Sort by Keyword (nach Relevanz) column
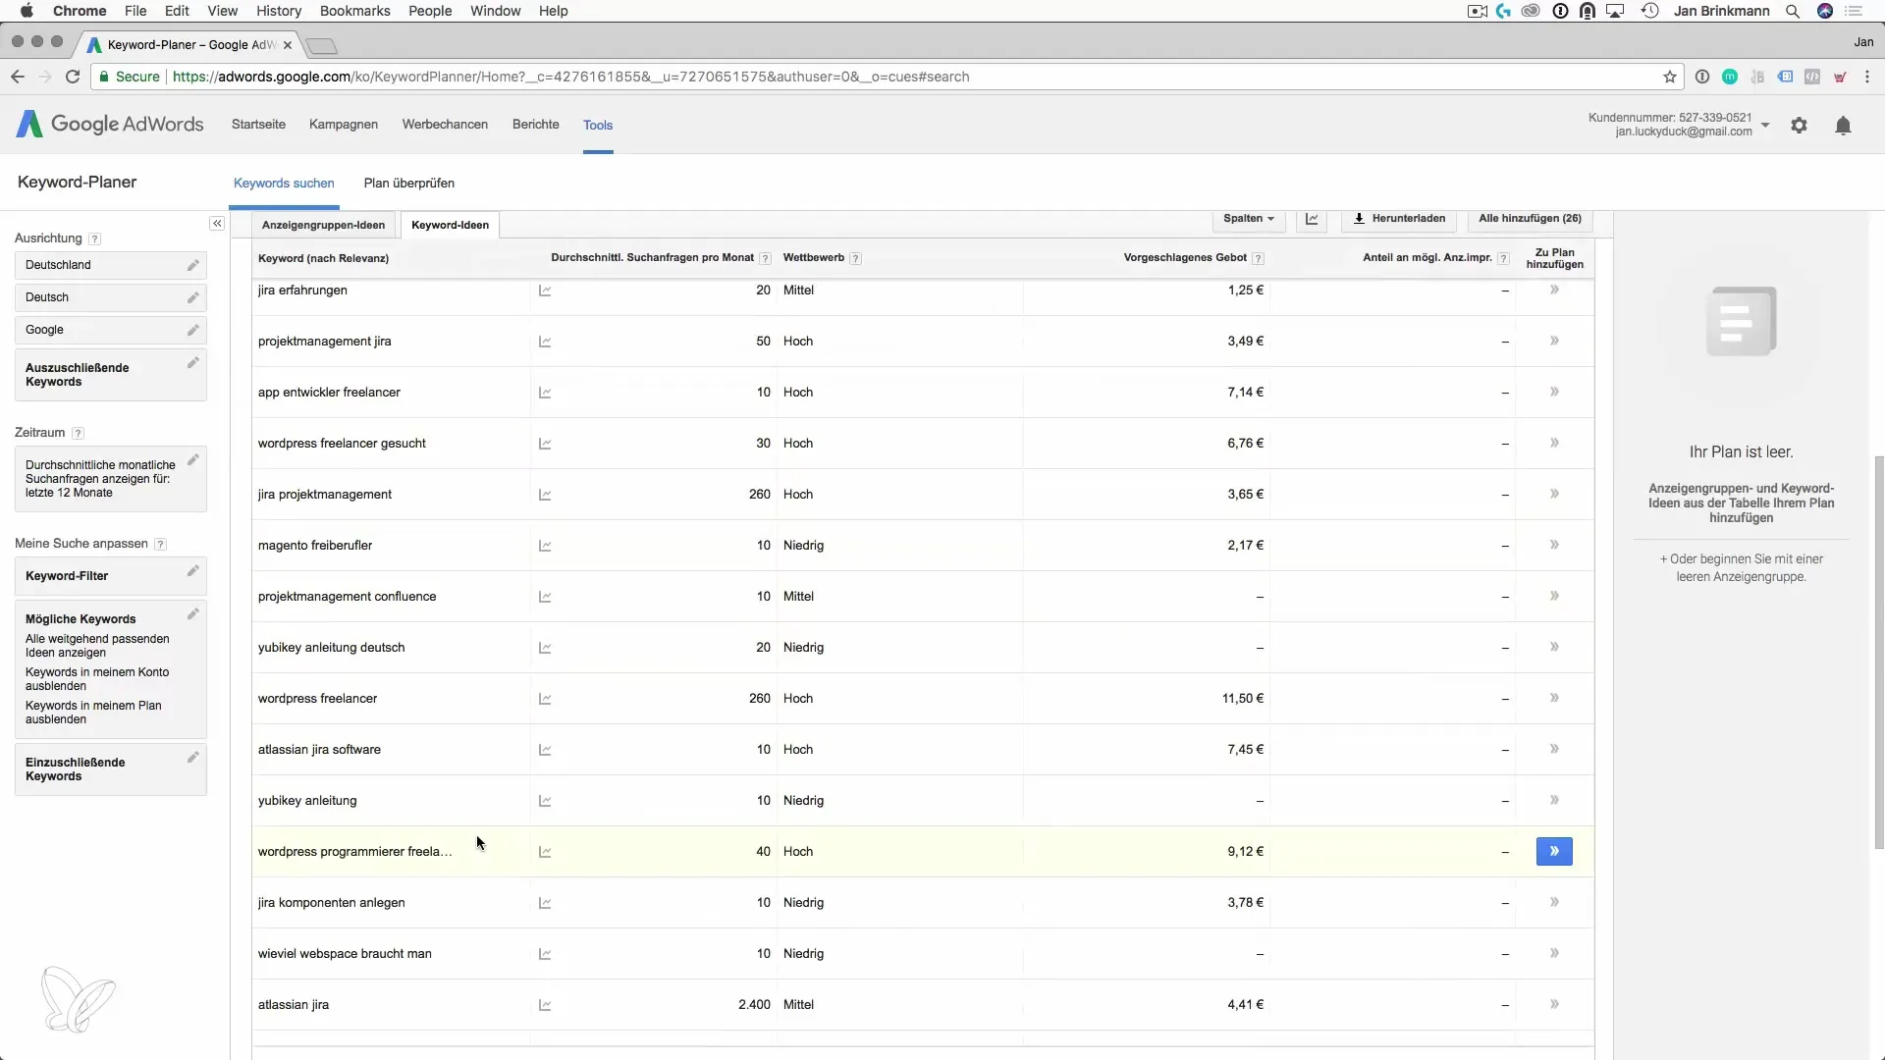The height and width of the screenshot is (1060, 1885). pyautogui.click(x=323, y=258)
